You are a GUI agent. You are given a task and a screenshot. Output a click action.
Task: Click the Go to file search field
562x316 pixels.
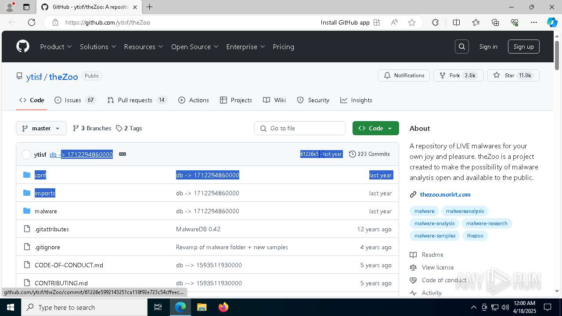(300, 128)
